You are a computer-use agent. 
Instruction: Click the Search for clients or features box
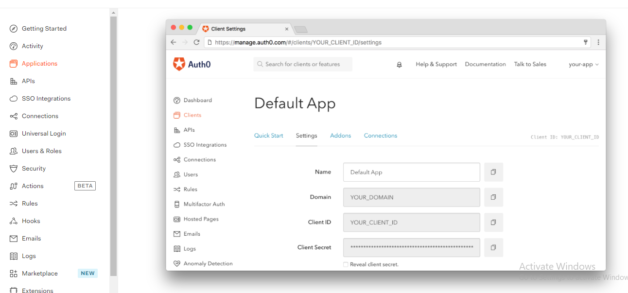[x=303, y=64]
